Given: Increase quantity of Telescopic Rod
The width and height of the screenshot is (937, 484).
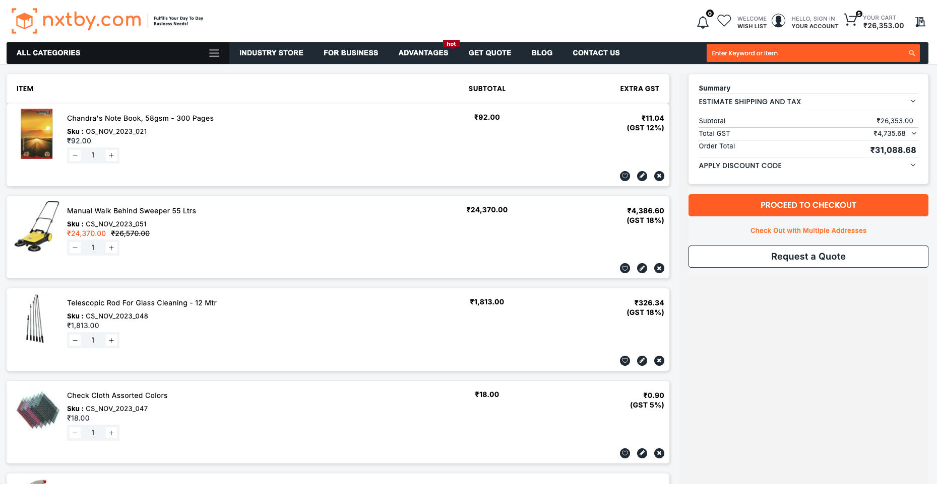Looking at the screenshot, I should click(x=111, y=341).
